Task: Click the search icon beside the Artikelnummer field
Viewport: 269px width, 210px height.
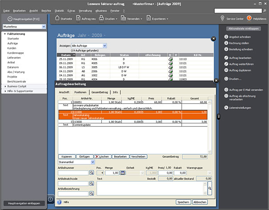Action: (x=92, y=173)
